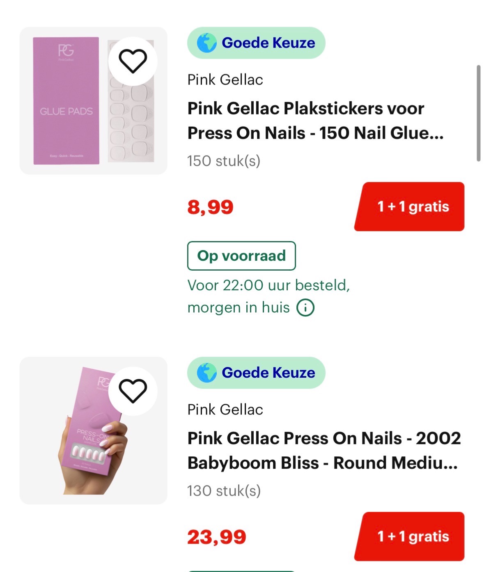Viewport: 484px width, 572px height.
Task: Expand the truncated Babyboom Bliss product title
Action: (324, 450)
